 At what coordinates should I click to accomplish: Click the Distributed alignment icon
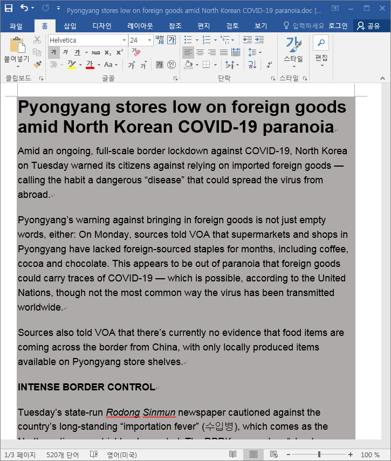pyautogui.click(x=236, y=52)
